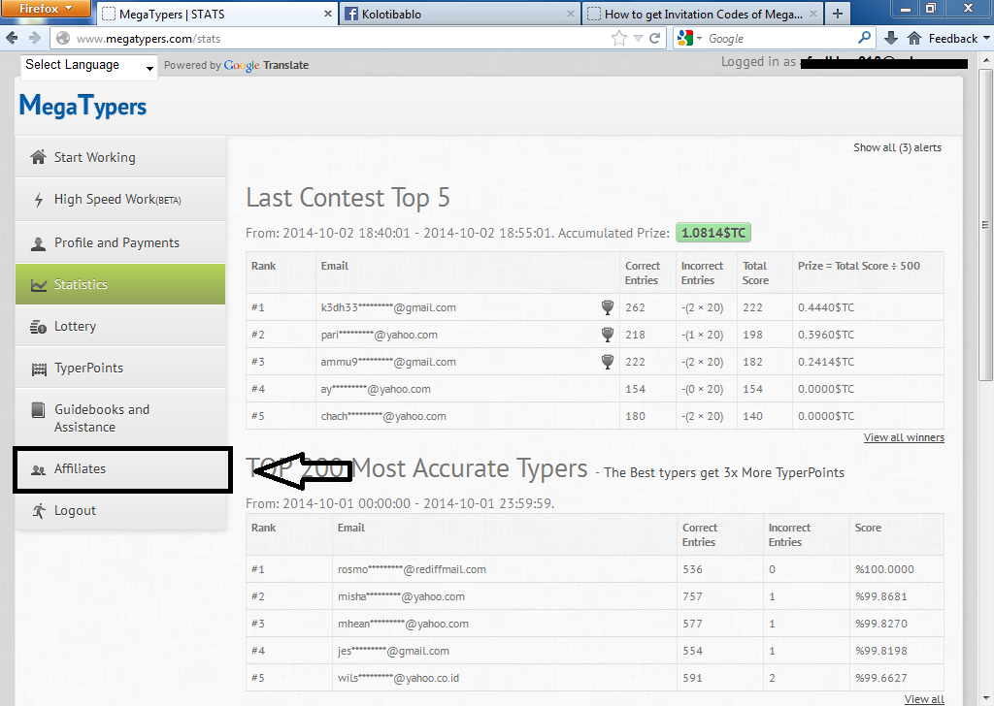The height and width of the screenshot is (706, 994).
Task: Open the Affiliates page
Action: tap(120, 469)
